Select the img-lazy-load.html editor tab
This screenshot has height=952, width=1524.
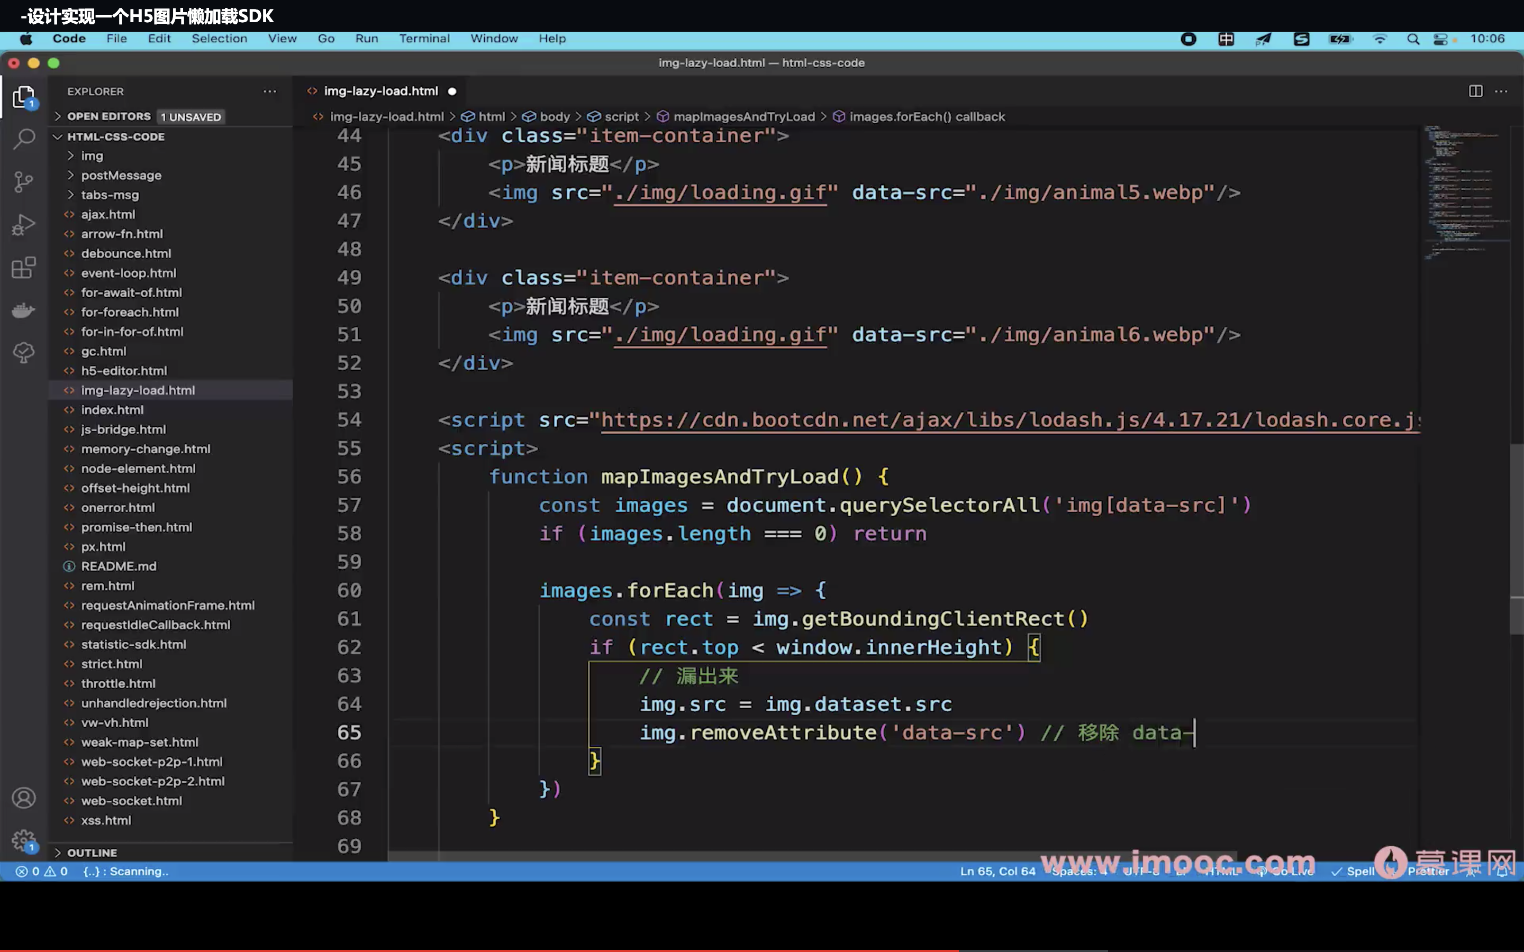point(380,91)
